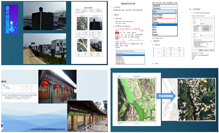Expand the Text data type dropdown arrow
The image size is (219, 133).
(176, 11)
